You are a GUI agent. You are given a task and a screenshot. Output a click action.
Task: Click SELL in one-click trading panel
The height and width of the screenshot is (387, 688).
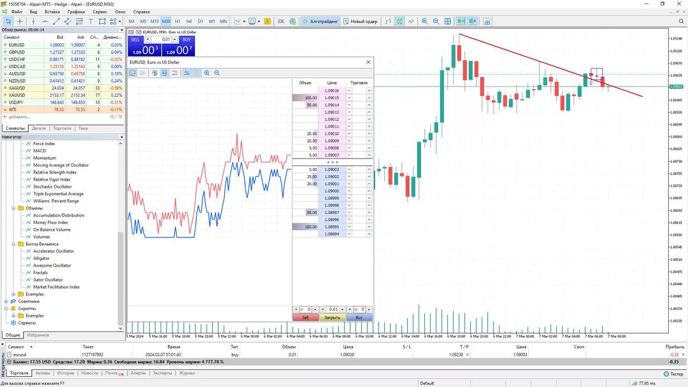(x=135, y=39)
